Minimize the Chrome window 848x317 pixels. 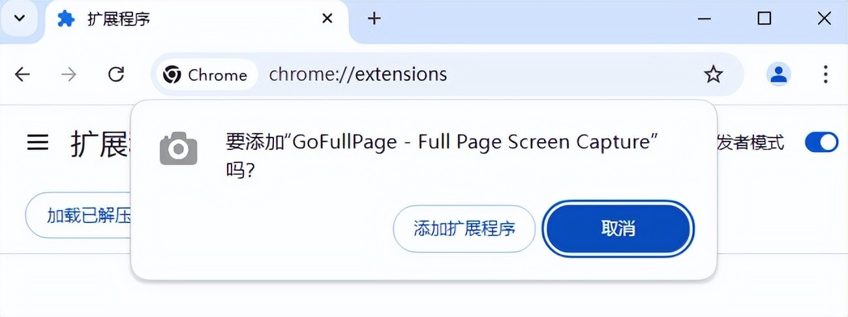coord(704,19)
